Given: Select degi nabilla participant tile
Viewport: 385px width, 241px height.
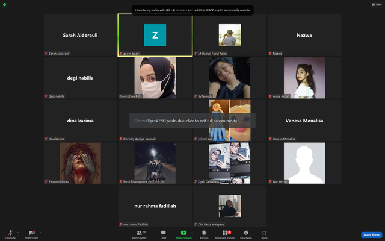Looking at the screenshot, I should (80, 78).
